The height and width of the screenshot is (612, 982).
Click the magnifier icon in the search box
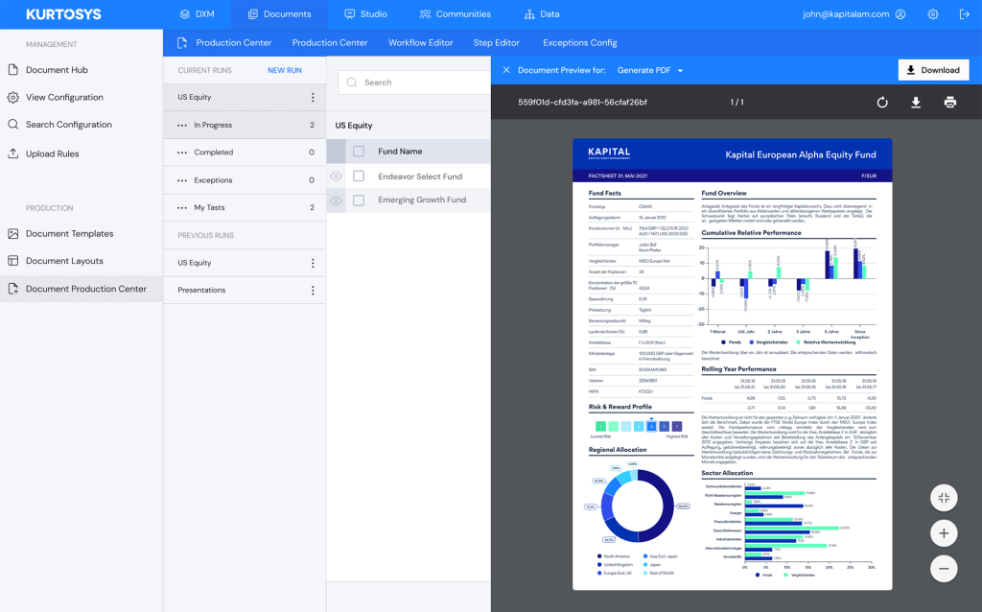click(352, 82)
